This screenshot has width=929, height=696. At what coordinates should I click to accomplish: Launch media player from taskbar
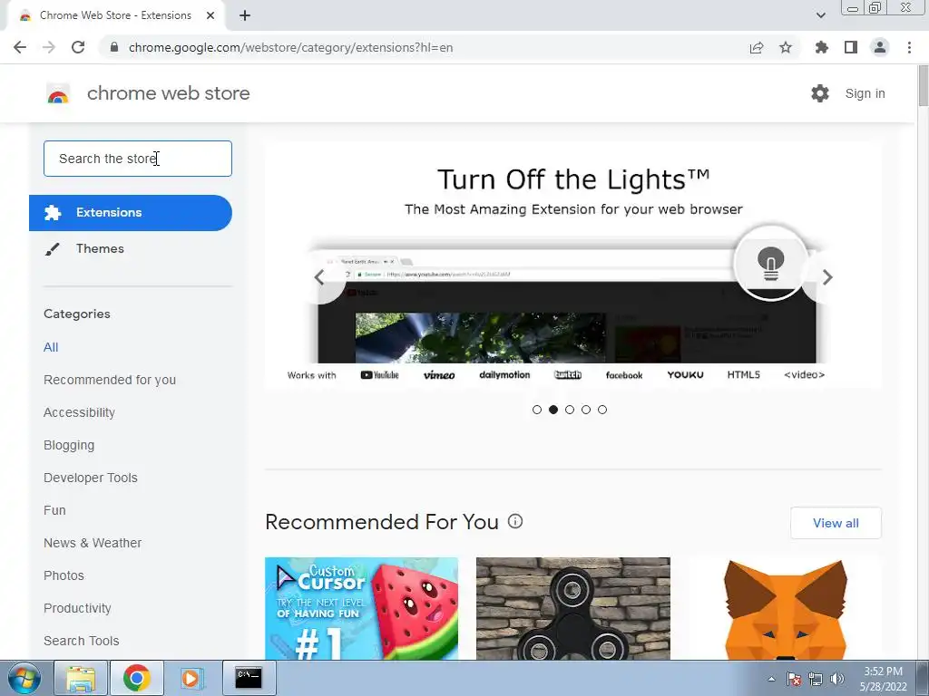[191, 678]
